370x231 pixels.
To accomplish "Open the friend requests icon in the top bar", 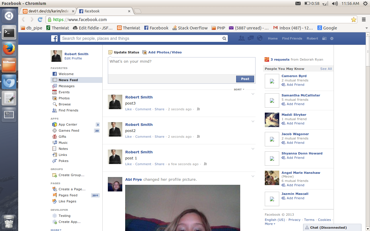I will coord(241,38).
